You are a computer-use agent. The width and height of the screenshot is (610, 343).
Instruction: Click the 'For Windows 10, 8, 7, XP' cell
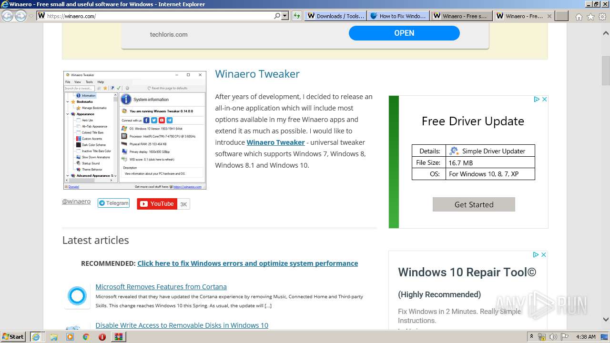[490, 174]
